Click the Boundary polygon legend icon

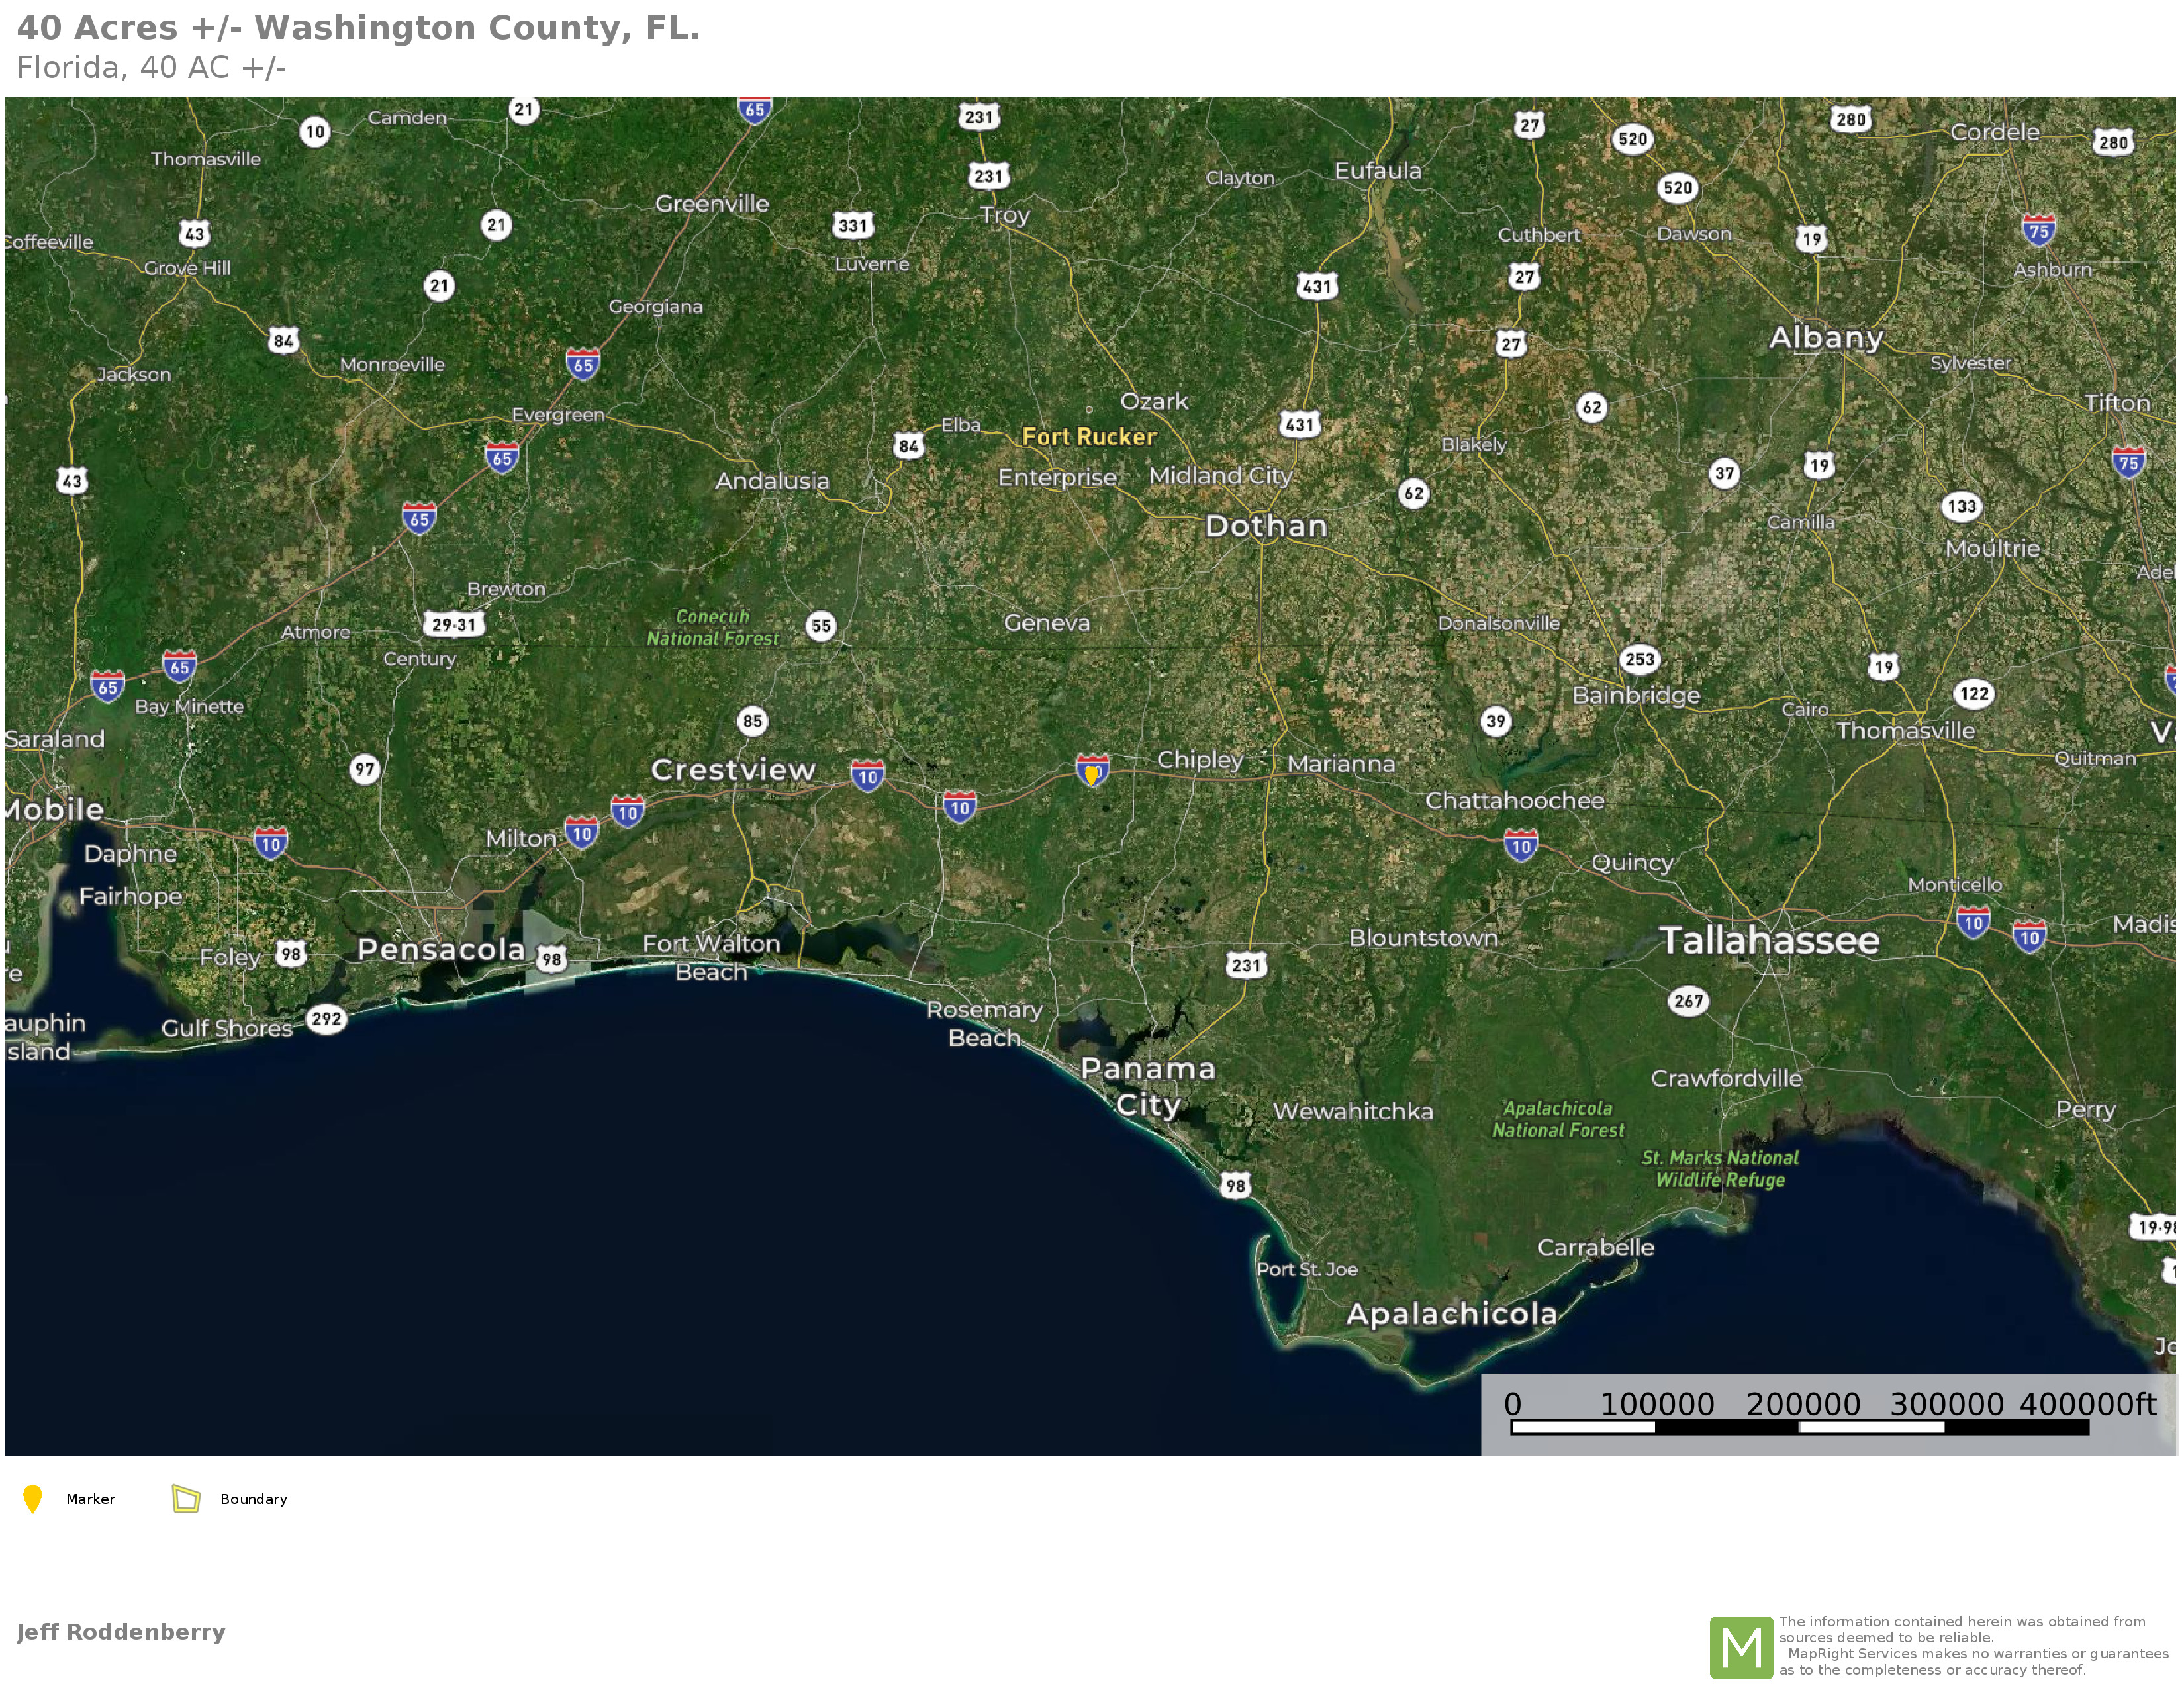click(186, 1498)
